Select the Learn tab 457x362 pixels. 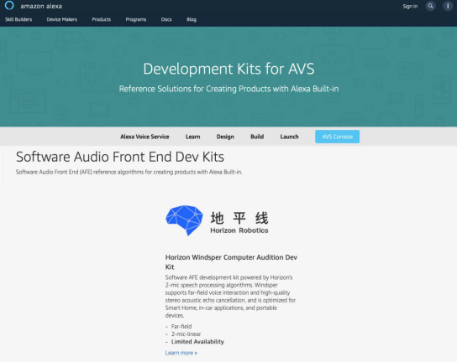(x=193, y=137)
